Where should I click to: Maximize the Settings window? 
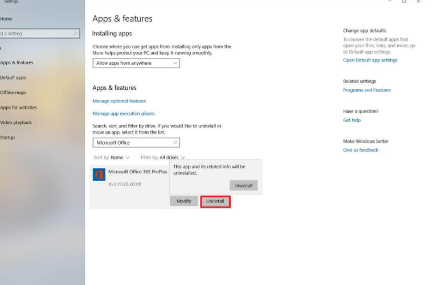coord(404,1)
